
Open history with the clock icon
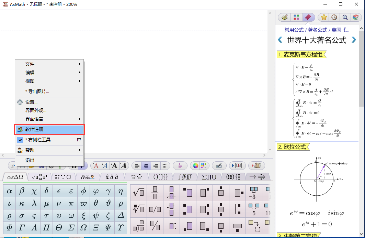[334, 17]
